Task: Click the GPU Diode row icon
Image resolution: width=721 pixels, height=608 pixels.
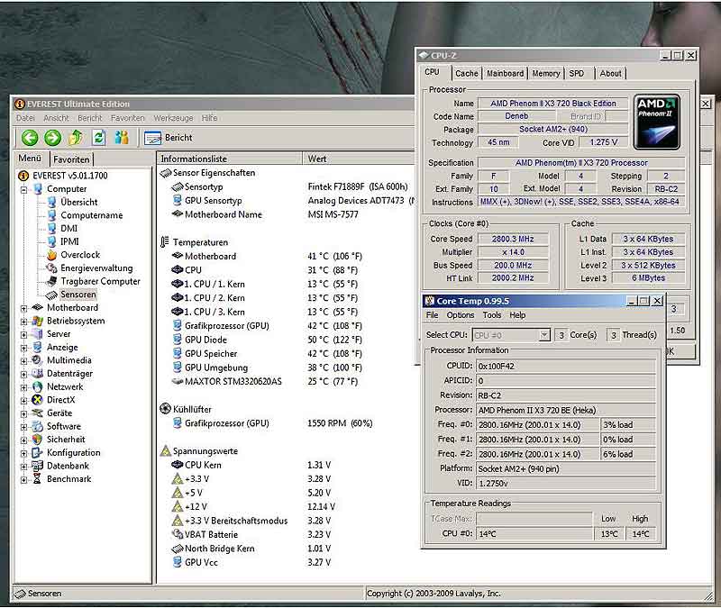Action: (x=177, y=340)
